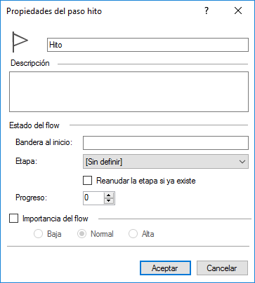Click the milestone flag icon
Viewport: 255px width, 283px height.
pos(20,42)
